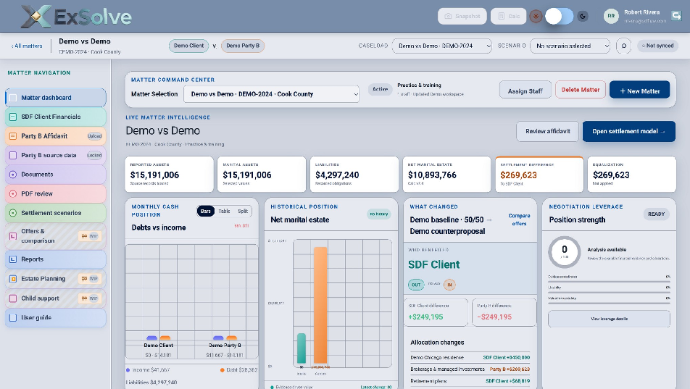Image resolution: width=690 pixels, height=389 pixels.
Task: Click the Settlement scenarios sidebar icon
Action: point(13,213)
